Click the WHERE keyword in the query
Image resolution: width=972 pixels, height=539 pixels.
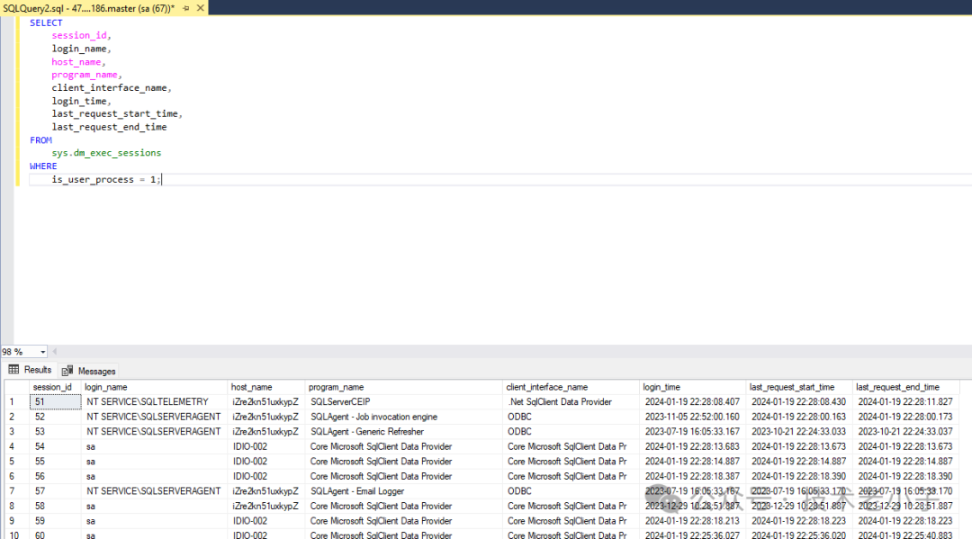click(43, 166)
